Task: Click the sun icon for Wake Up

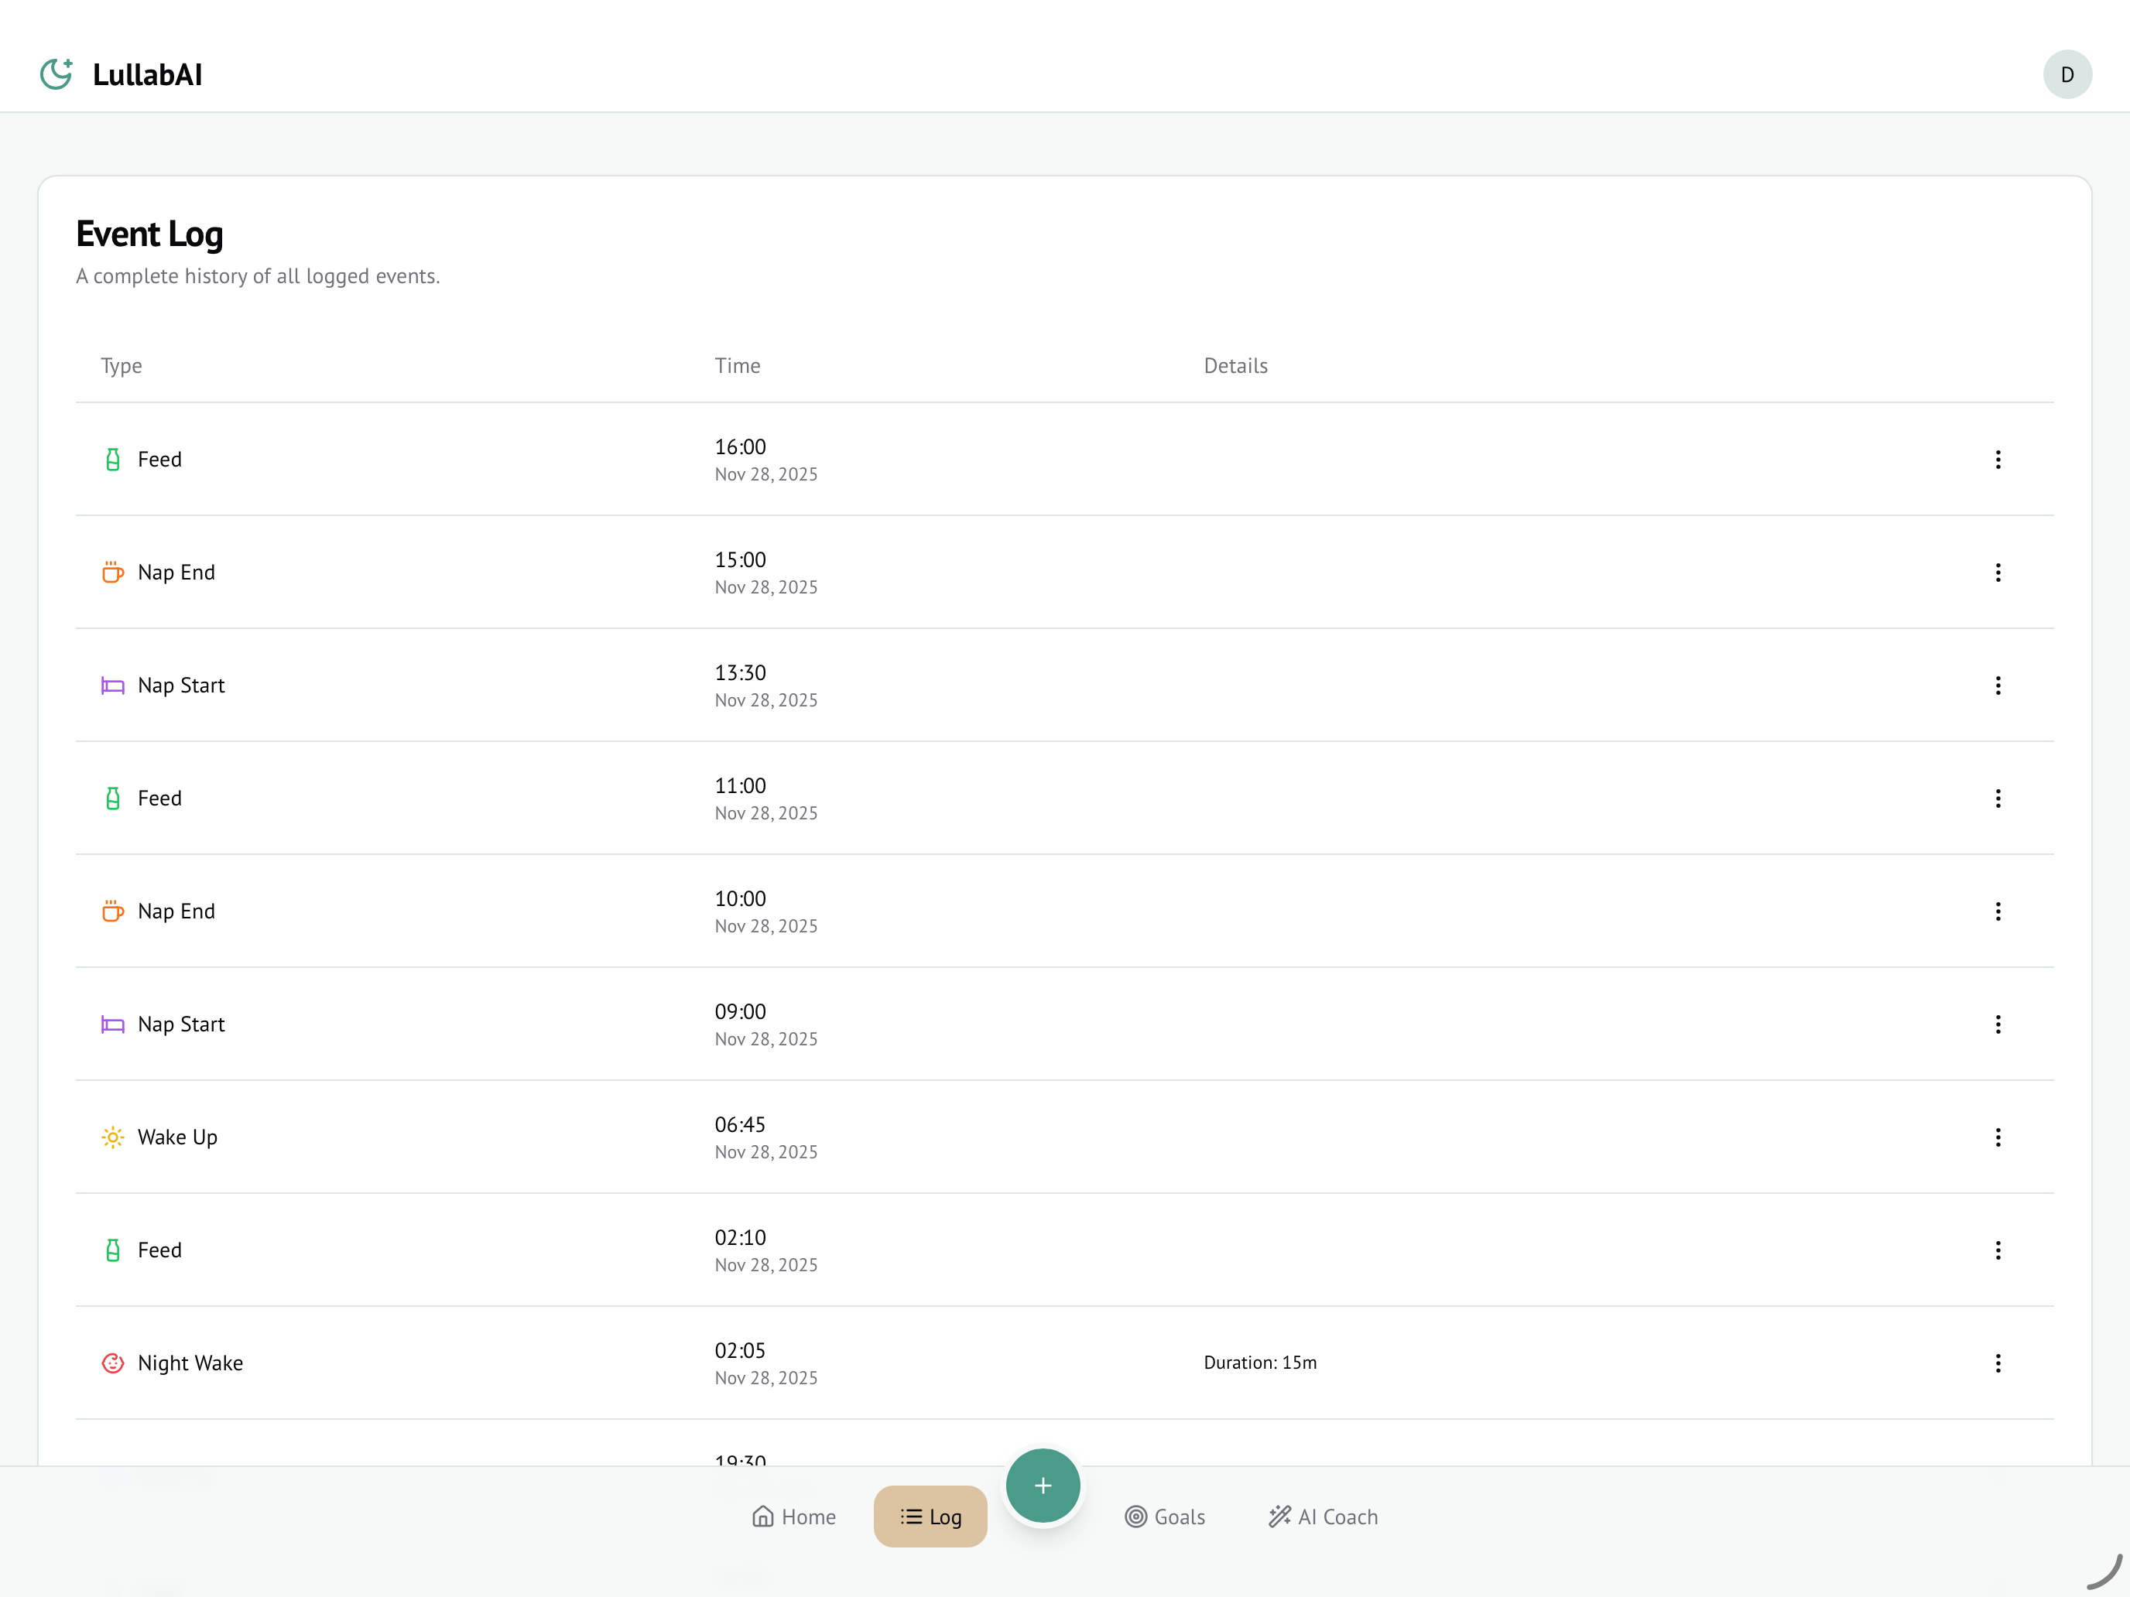Action: pyautogui.click(x=113, y=1137)
